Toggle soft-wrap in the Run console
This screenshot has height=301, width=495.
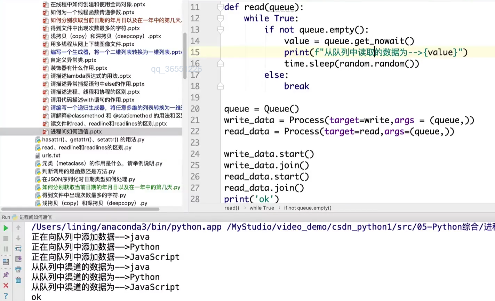pos(18,249)
